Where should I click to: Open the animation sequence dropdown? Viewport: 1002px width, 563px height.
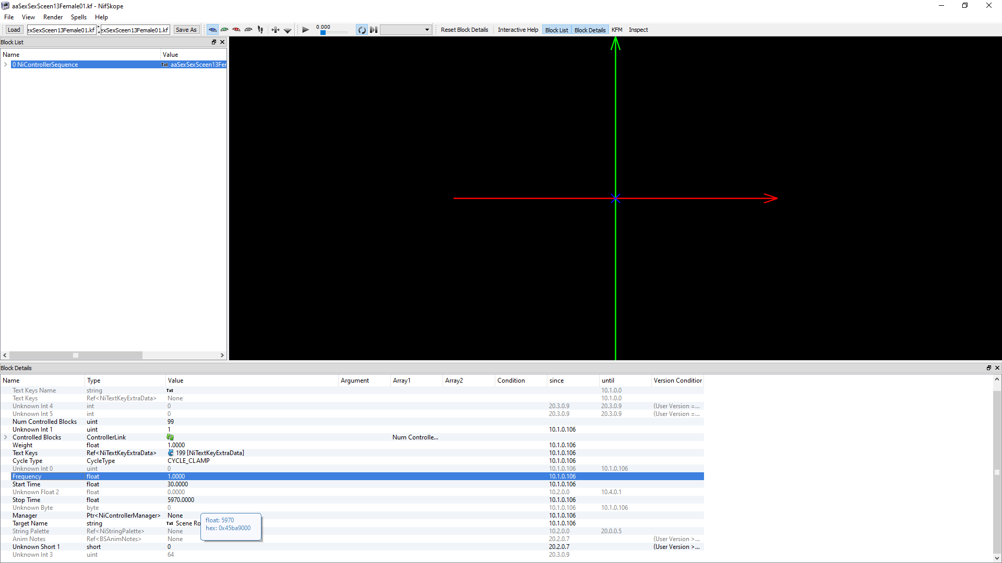[426, 30]
